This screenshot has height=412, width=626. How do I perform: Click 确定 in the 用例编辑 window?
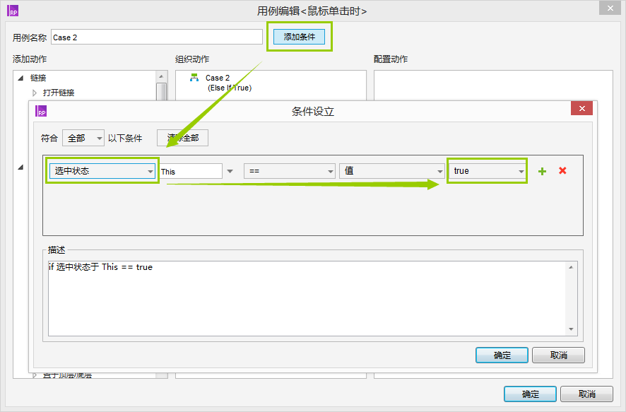530,394
